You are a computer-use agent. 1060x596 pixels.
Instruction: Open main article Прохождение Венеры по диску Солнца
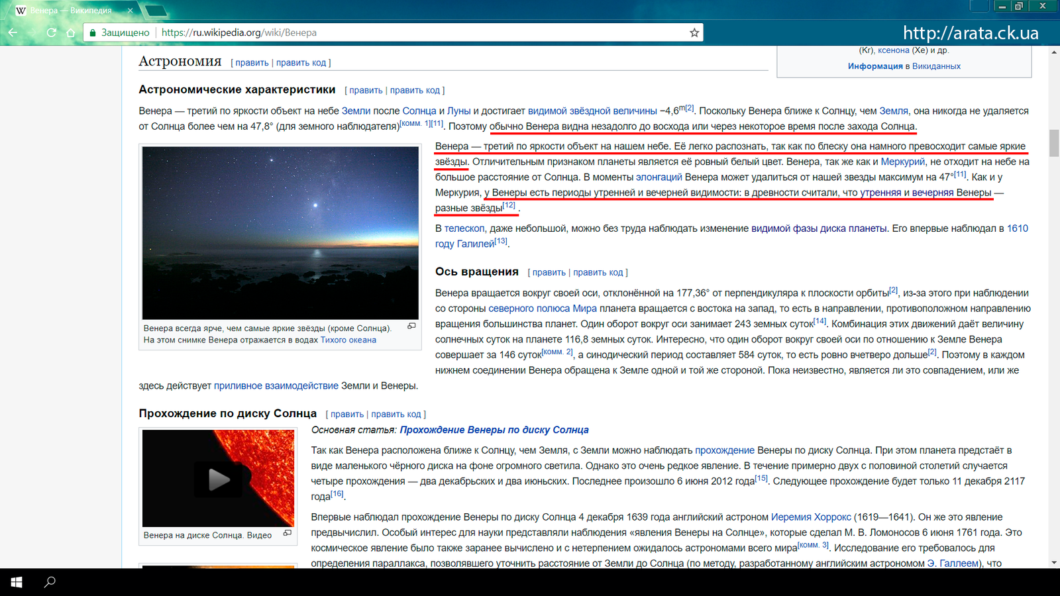point(494,430)
